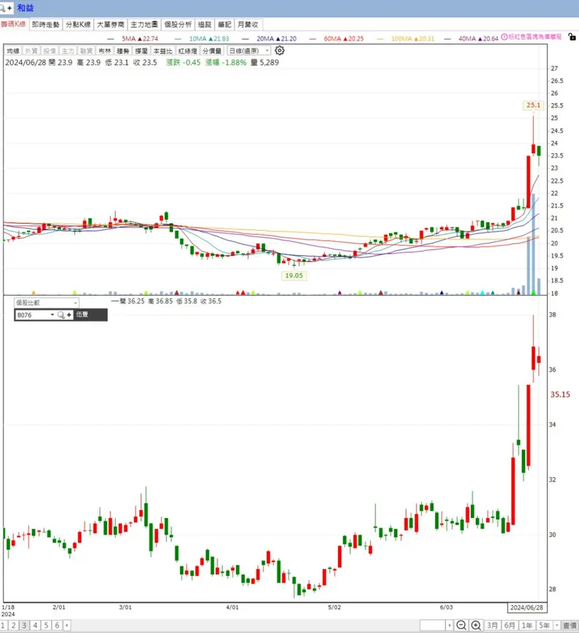Screen dimensions: 579x633
Task: Click the plus icon next to 8076 search
Action: pyautogui.click(x=69, y=315)
